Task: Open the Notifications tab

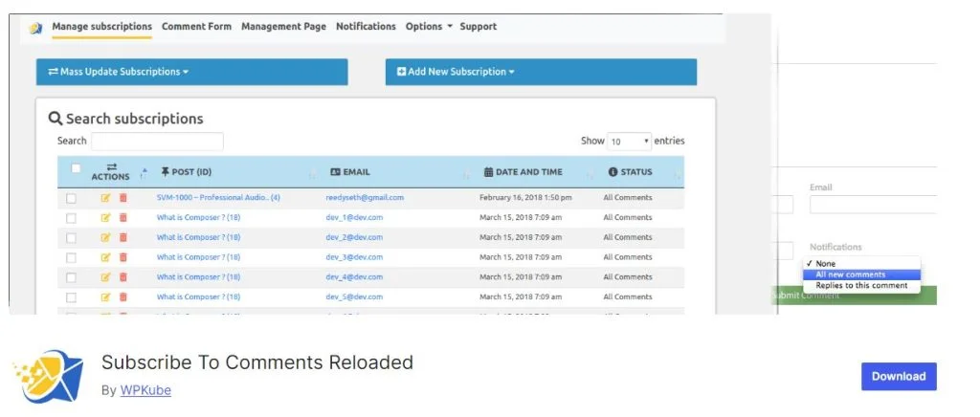Action: pyautogui.click(x=366, y=27)
